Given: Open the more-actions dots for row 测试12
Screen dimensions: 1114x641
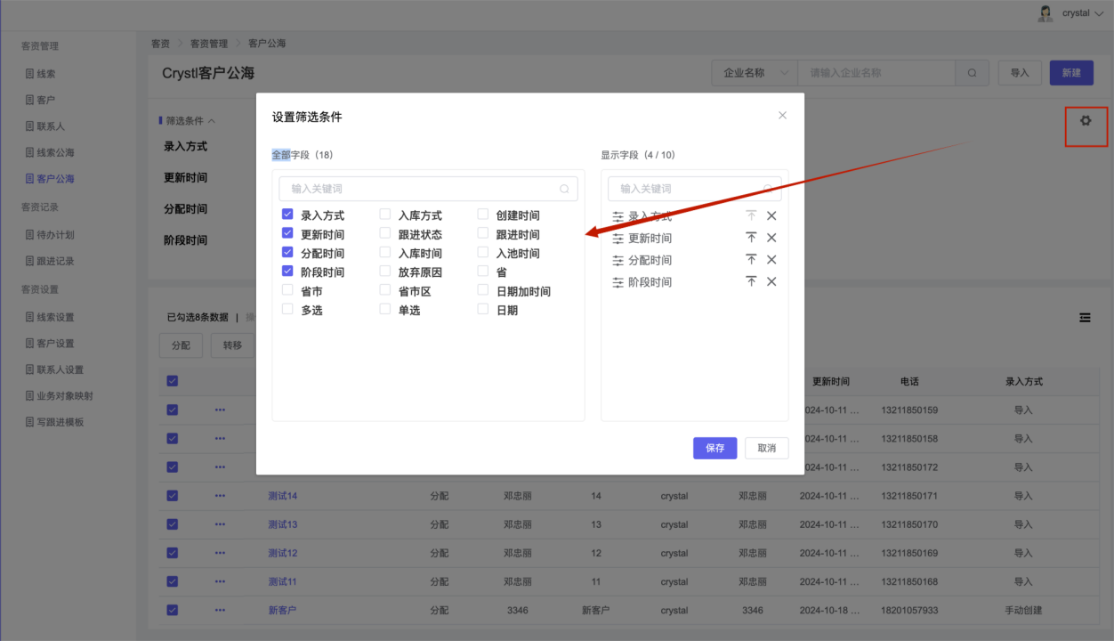Looking at the screenshot, I should coord(220,553).
